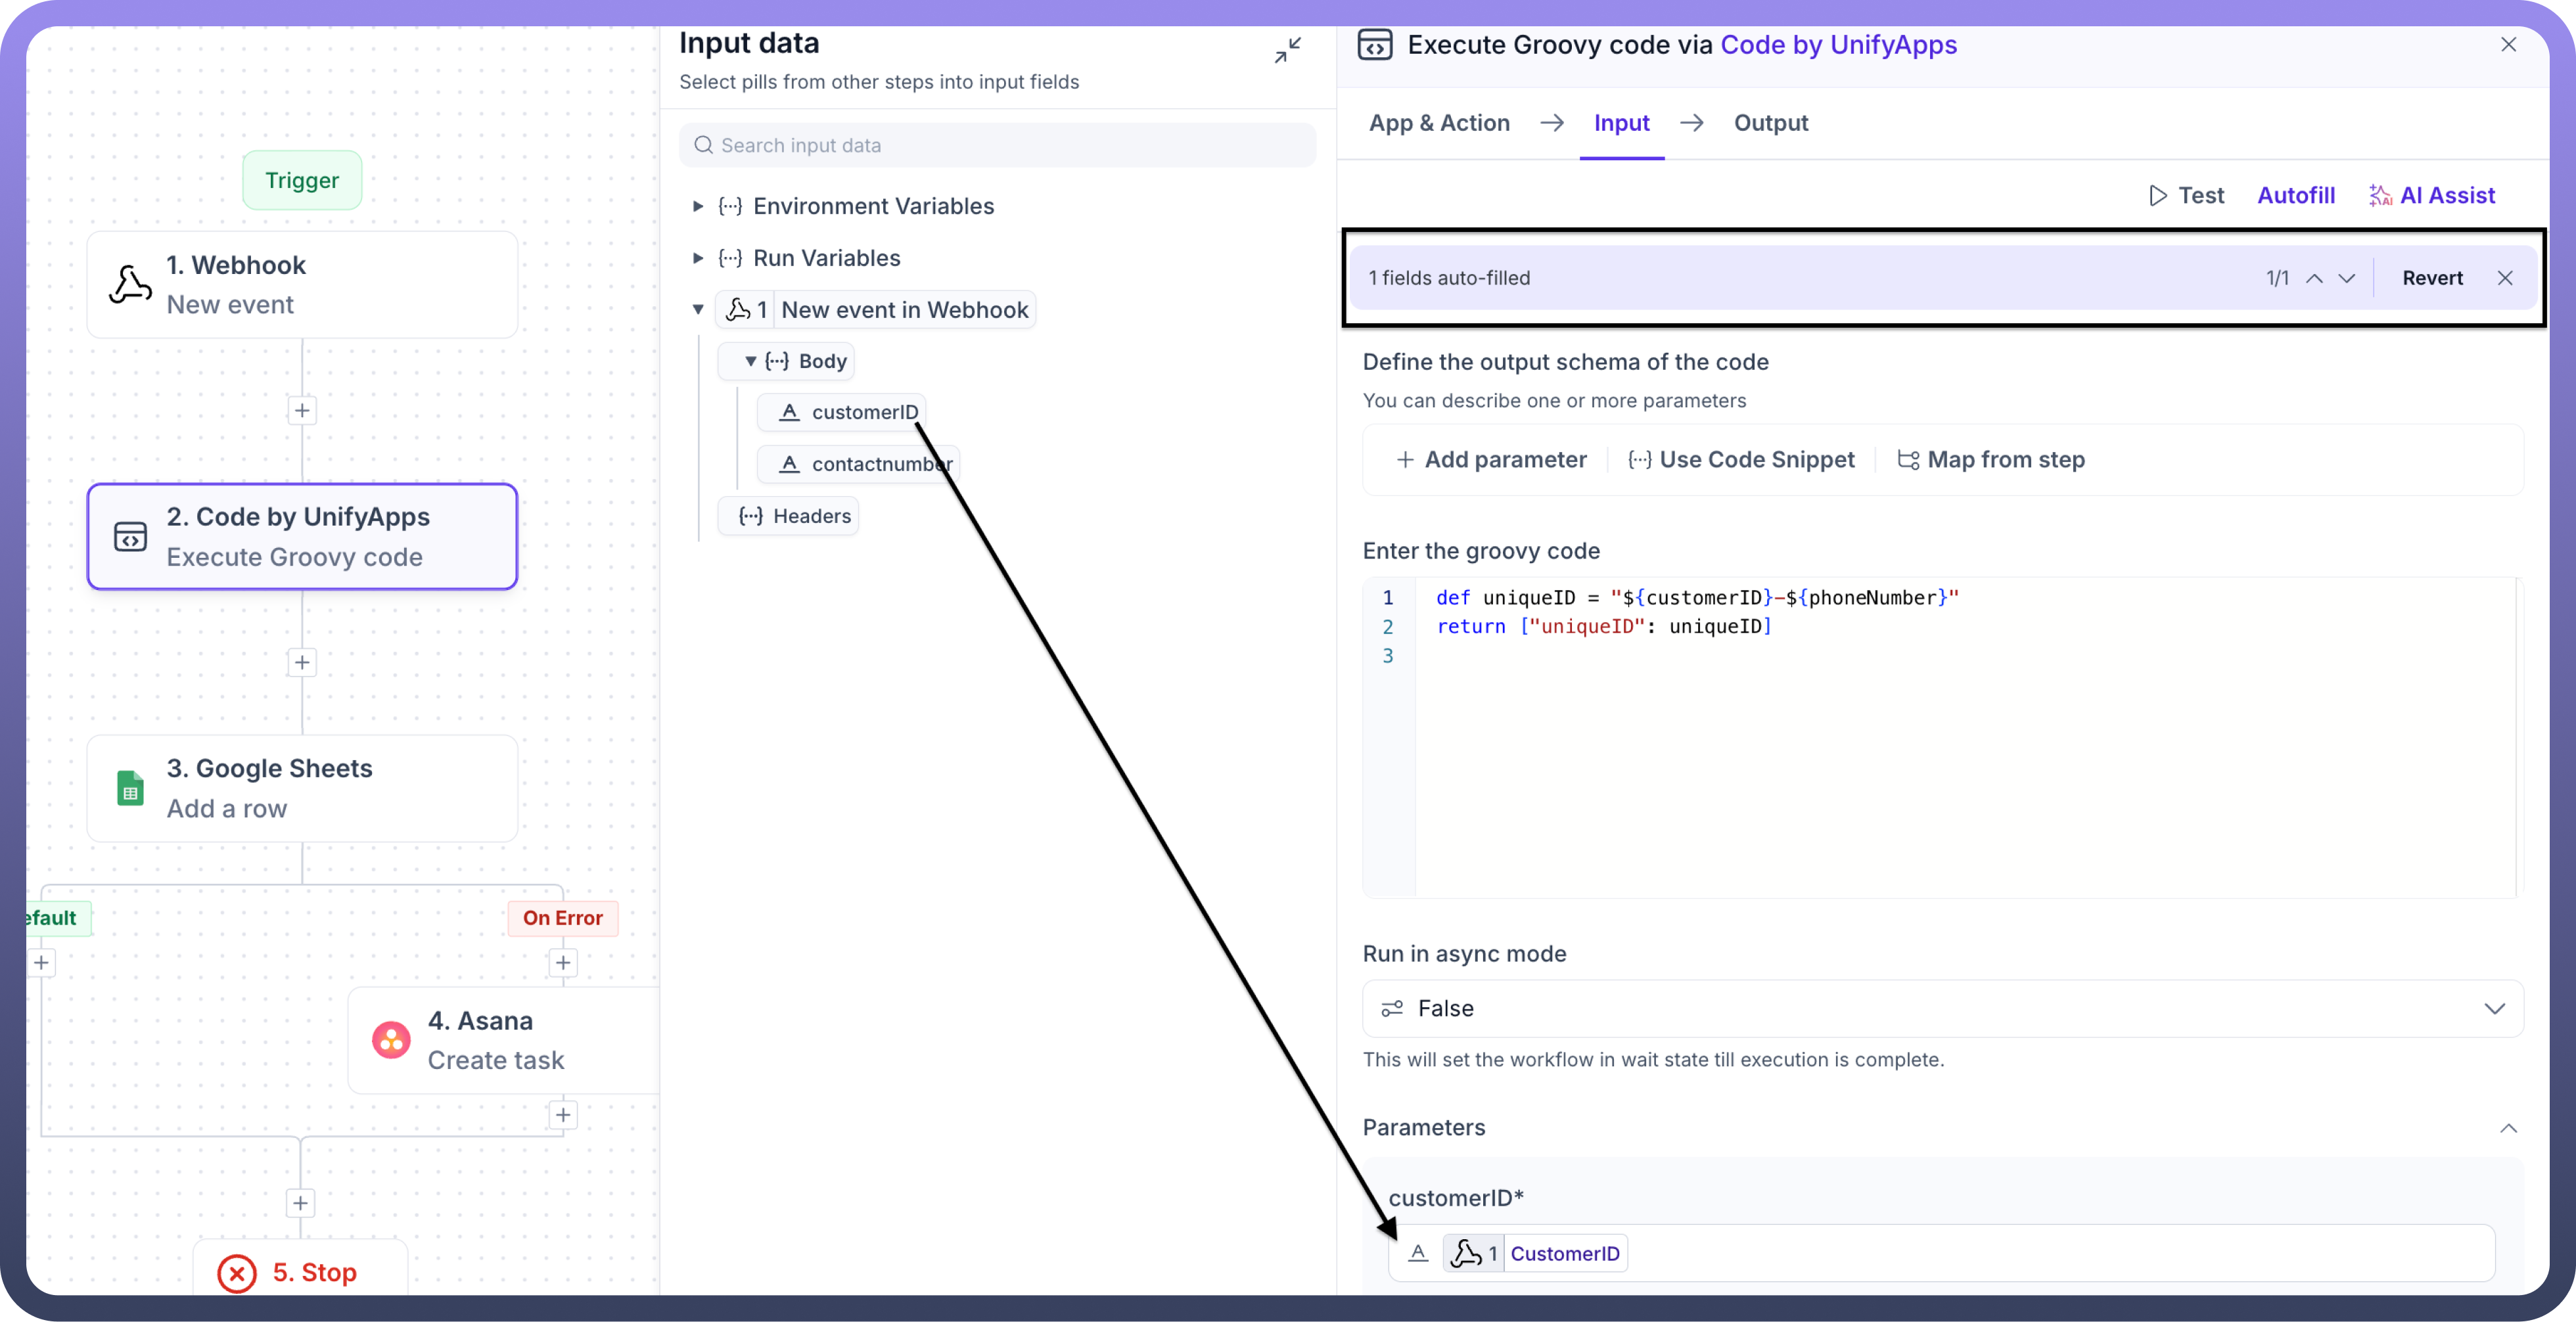2576x1322 pixels.
Task: Click the Stop step icon
Action: pyautogui.click(x=237, y=1273)
